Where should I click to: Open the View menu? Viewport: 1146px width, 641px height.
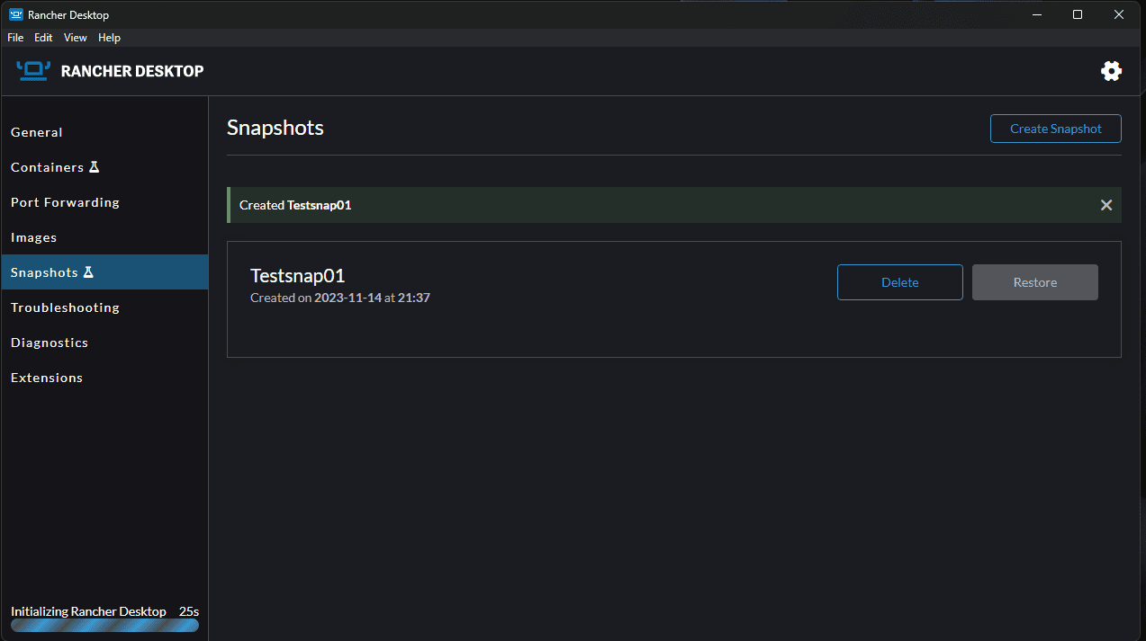[76, 38]
